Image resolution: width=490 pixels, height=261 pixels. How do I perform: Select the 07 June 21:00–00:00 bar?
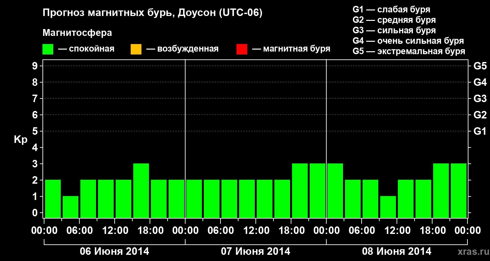[318, 191]
